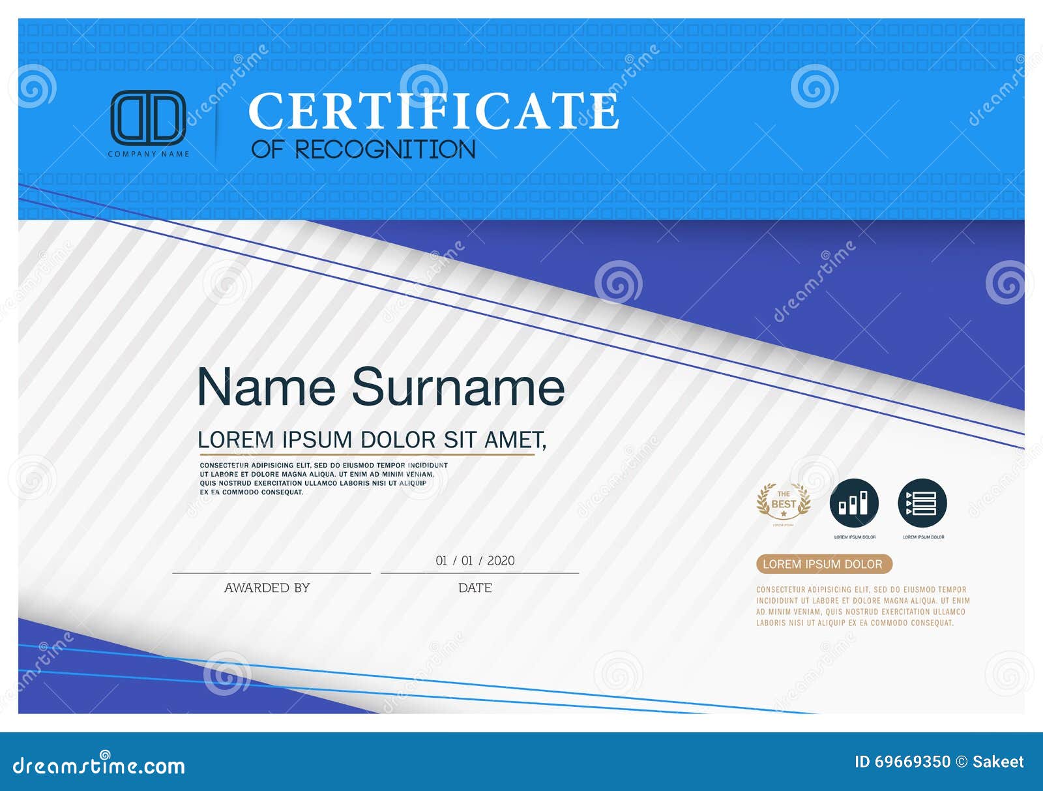Screen dimensions: 1043x791
Task: Click the star inside the laurel emblem
Action: tap(784, 514)
